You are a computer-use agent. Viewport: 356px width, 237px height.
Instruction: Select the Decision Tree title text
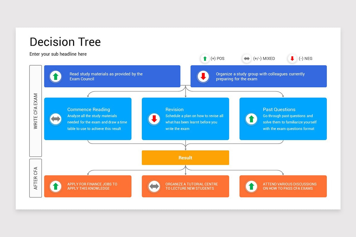65,42
